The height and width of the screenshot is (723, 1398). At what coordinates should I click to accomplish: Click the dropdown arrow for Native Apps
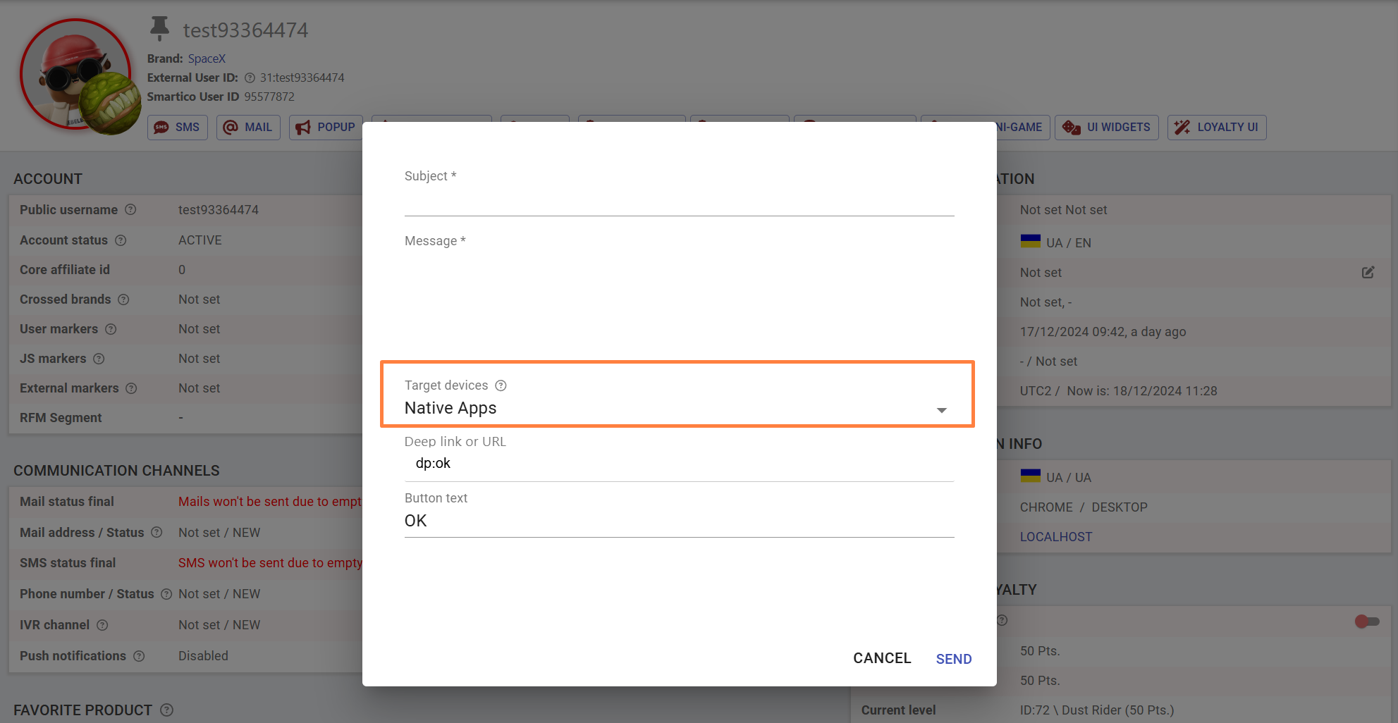tap(941, 410)
